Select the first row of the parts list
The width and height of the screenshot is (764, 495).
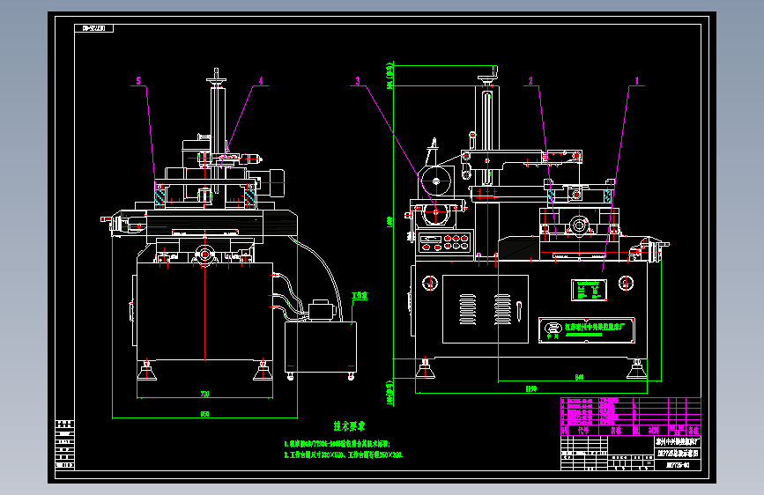pyautogui.click(x=631, y=401)
